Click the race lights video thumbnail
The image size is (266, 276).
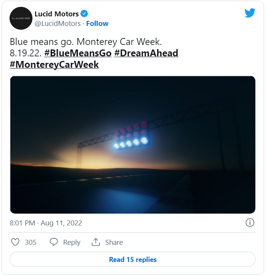point(132,145)
